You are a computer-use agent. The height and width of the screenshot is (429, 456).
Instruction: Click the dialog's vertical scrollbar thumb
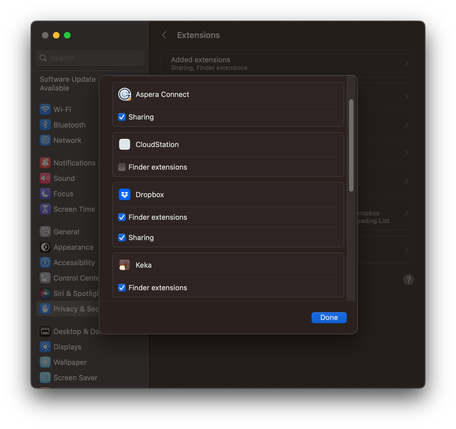(351, 145)
